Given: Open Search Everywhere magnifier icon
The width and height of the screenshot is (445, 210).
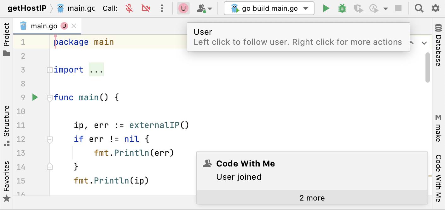Looking at the screenshot, I should click(419, 9).
